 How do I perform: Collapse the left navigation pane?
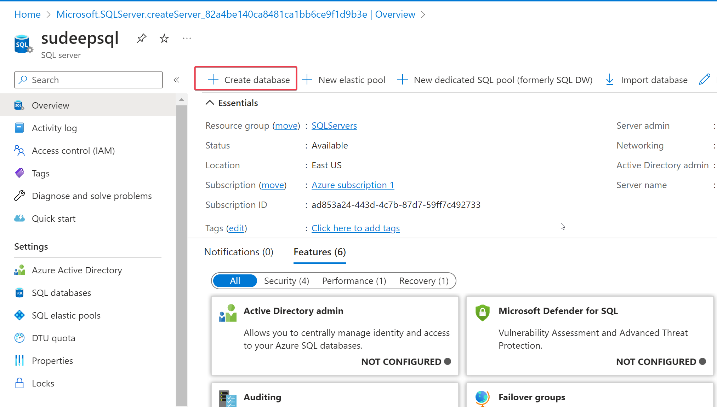click(x=176, y=80)
